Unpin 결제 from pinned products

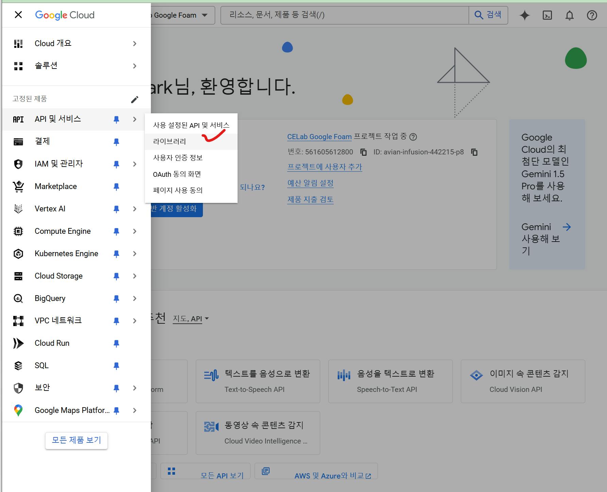pyautogui.click(x=116, y=142)
